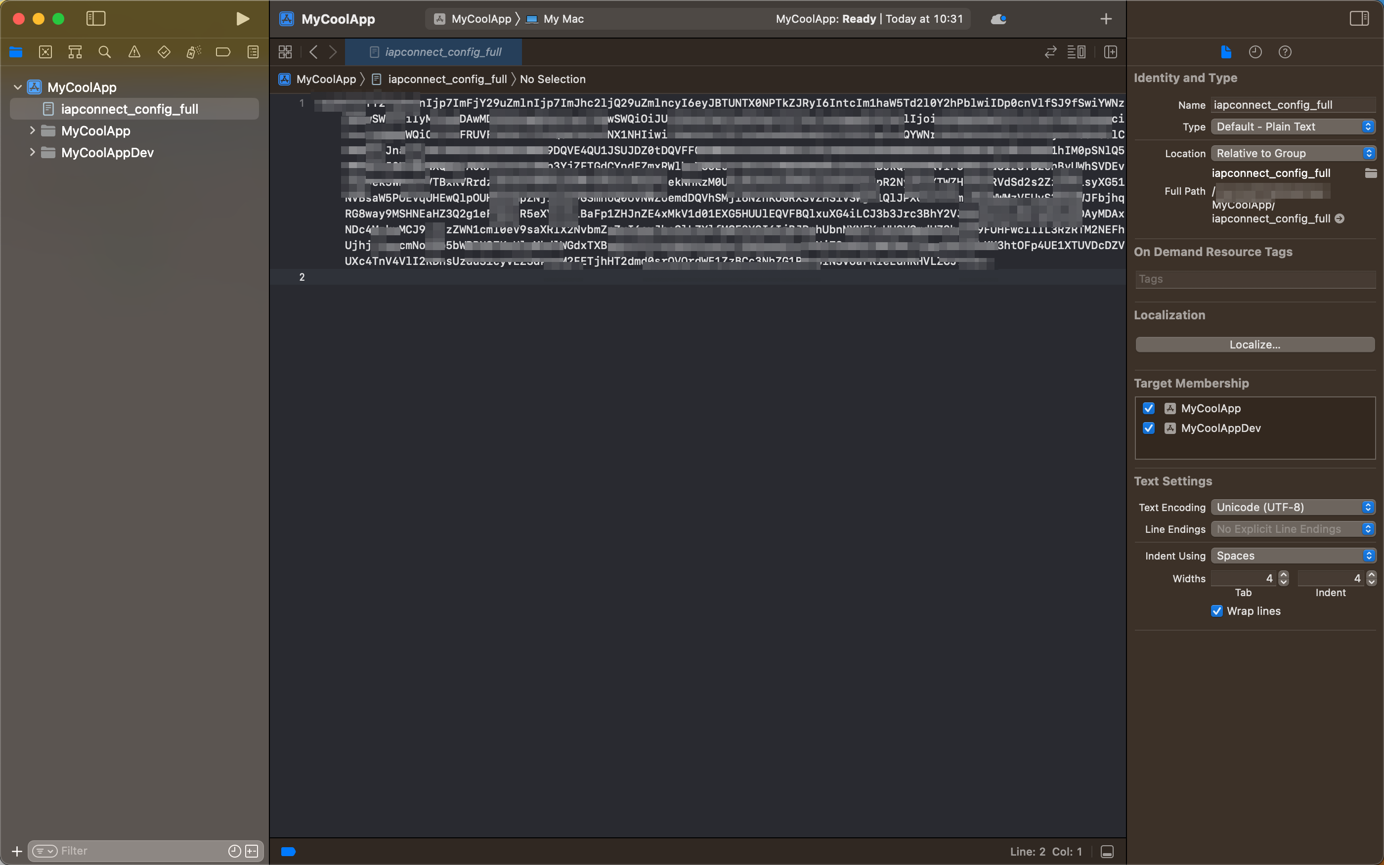Show the History inspector clock icon
Screen dimensions: 1384x865
click(1255, 52)
